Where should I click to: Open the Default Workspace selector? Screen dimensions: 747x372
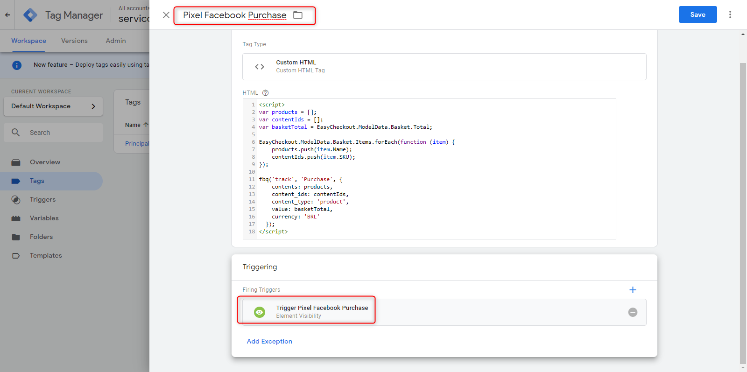click(53, 106)
